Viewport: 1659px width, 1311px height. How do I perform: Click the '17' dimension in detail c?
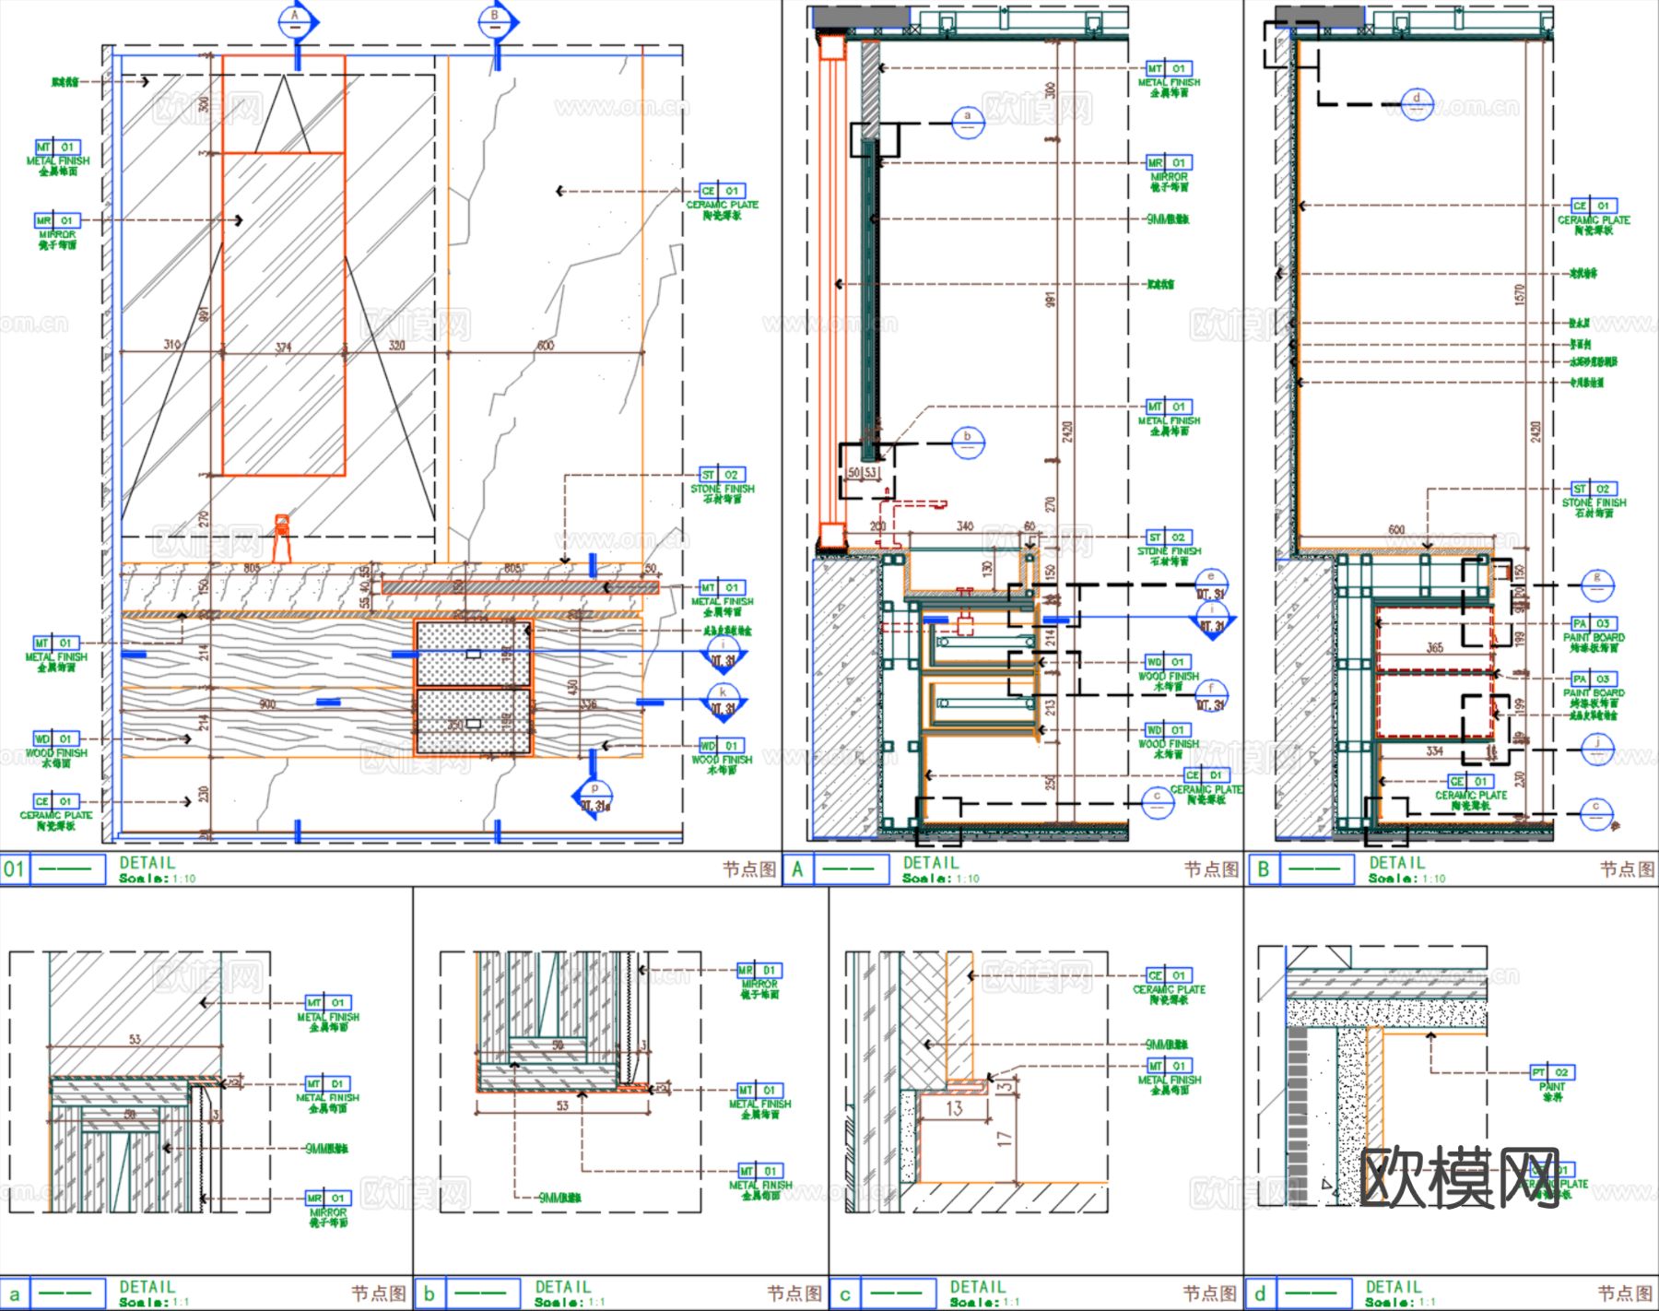coord(1005,1138)
